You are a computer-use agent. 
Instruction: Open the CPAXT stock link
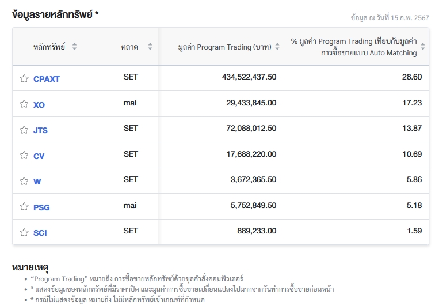tap(47, 79)
